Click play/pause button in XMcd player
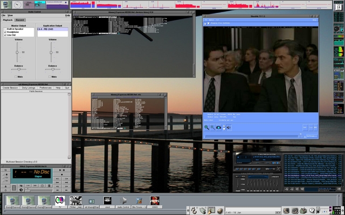345x215 pixels. [x=62, y=170]
